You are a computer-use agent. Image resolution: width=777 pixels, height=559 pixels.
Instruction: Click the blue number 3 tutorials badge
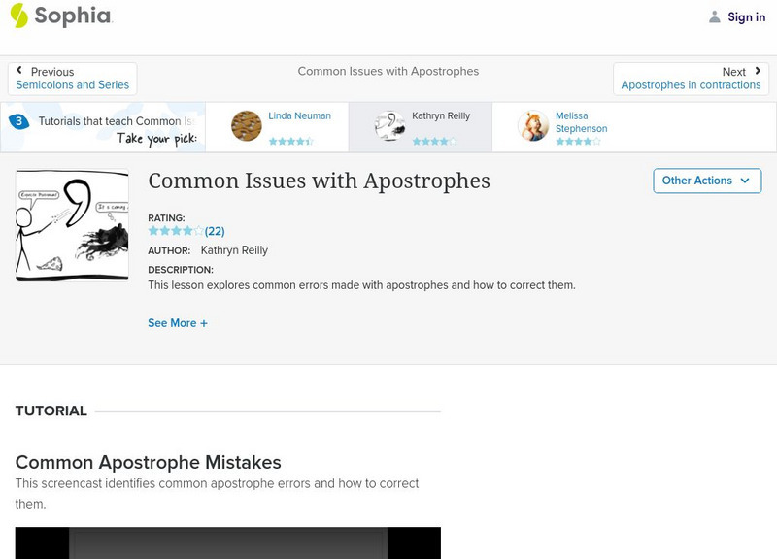[17, 122]
